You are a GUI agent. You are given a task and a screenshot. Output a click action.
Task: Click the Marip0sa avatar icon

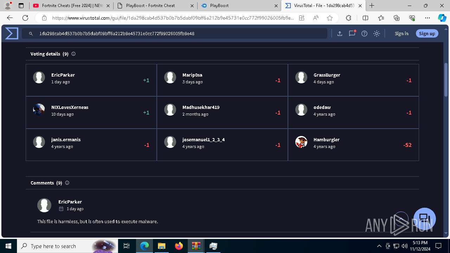click(x=170, y=77)
